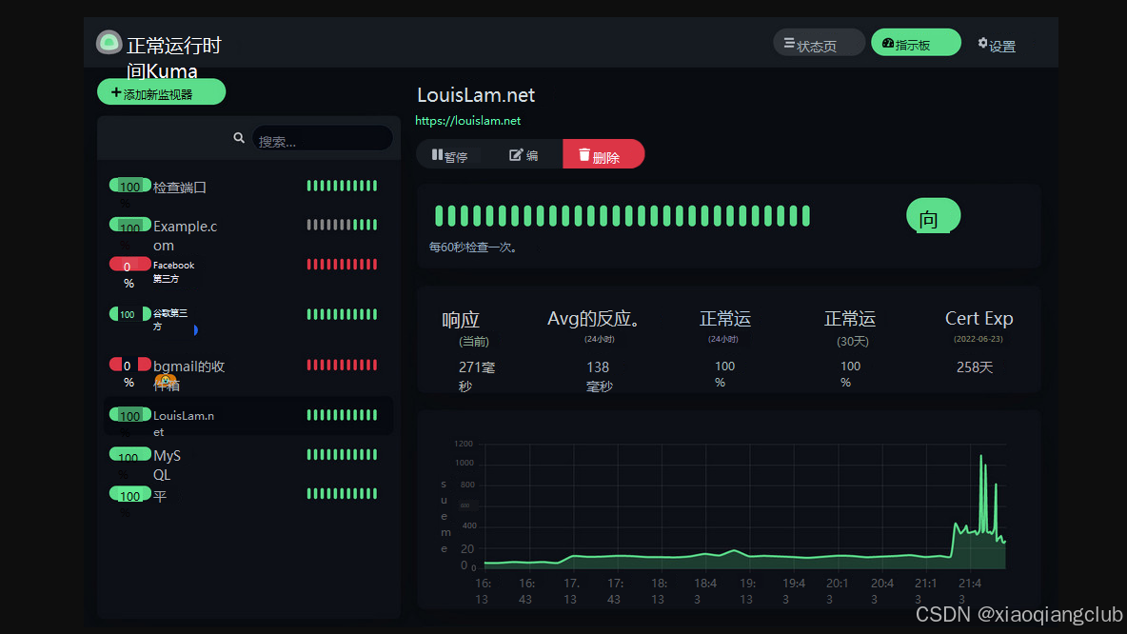Click the heartbeat bars of 平 monitor
Viewport: 1127px width, 634px height.
(x=342, y=493)
